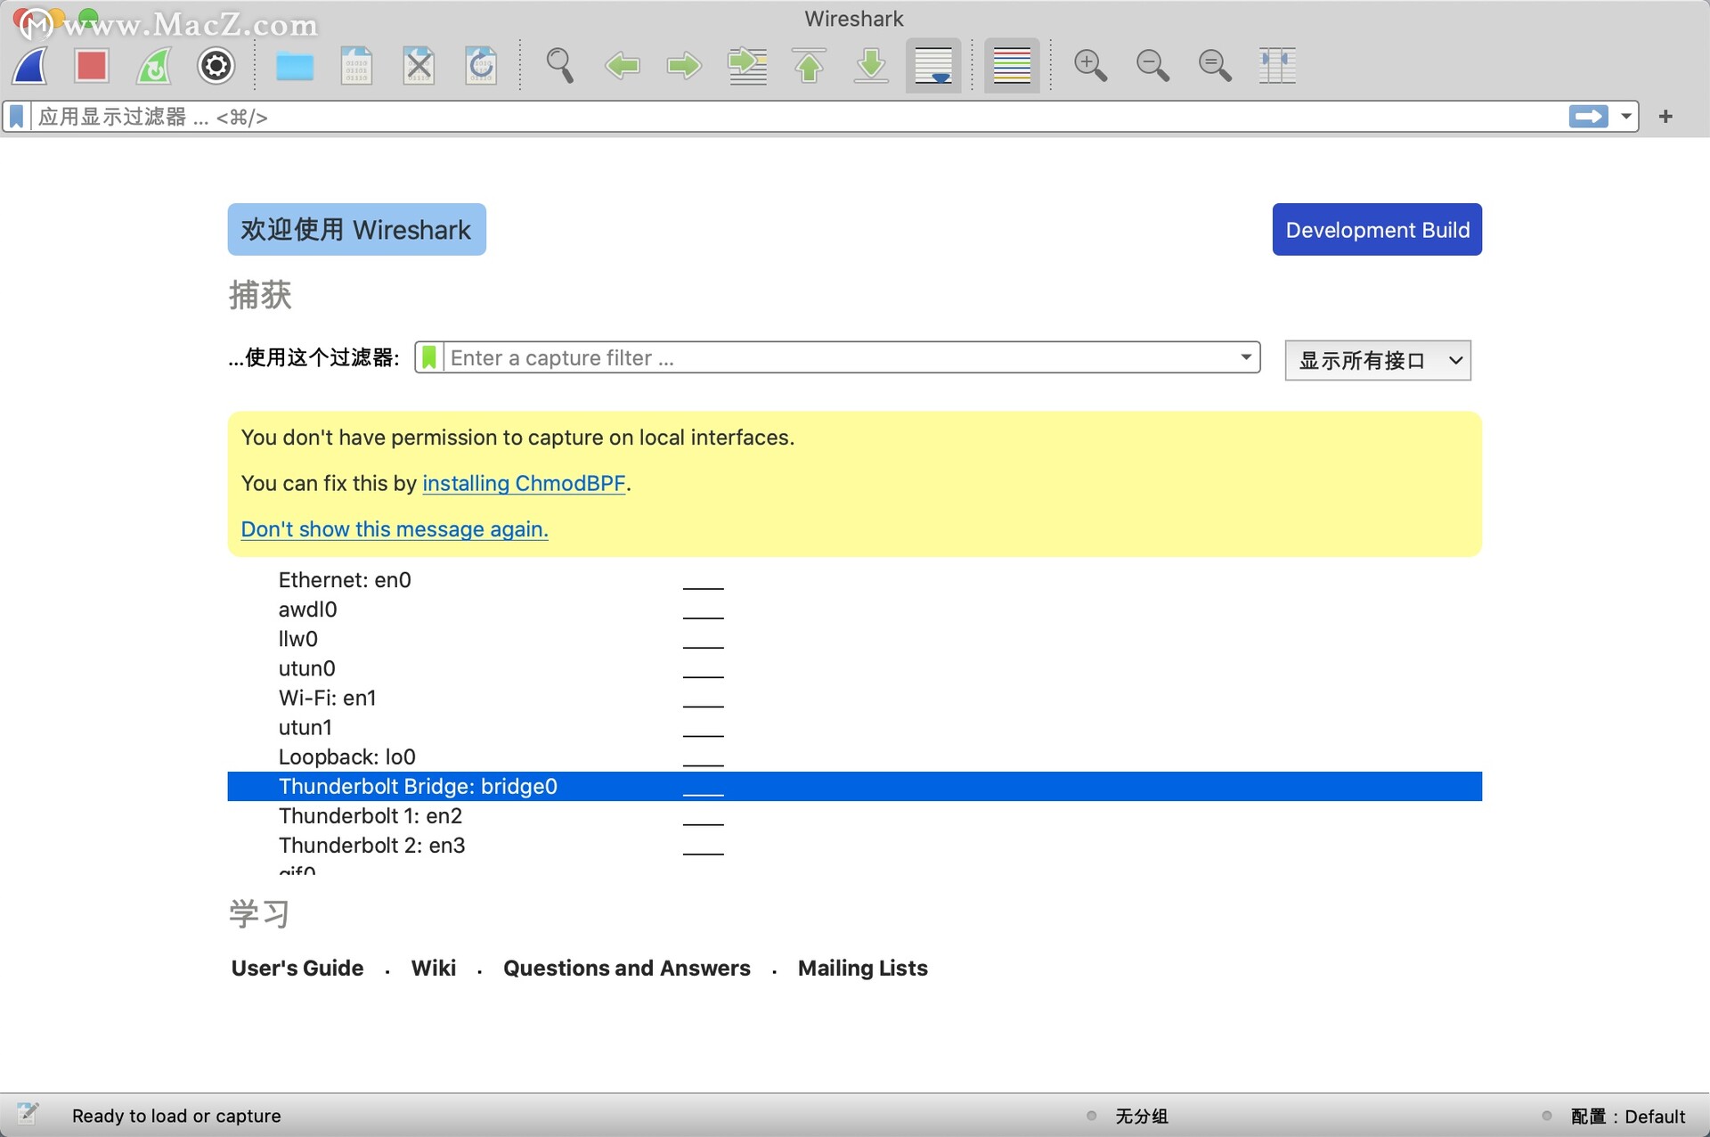Click Ready to load or capture status text
Image resolution: width=1710 pixels, height=1137 pixels.
[x=176, y=1116]
